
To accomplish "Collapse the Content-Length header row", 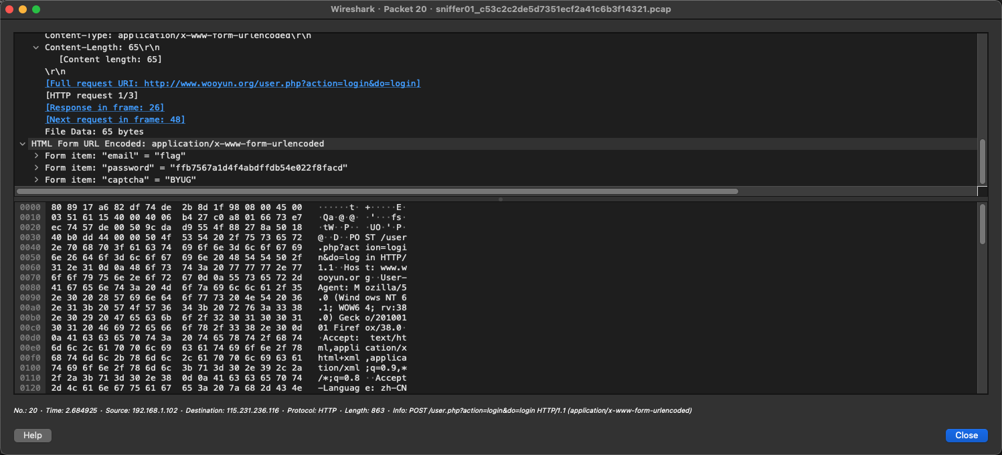I will [x=36, y=48].
